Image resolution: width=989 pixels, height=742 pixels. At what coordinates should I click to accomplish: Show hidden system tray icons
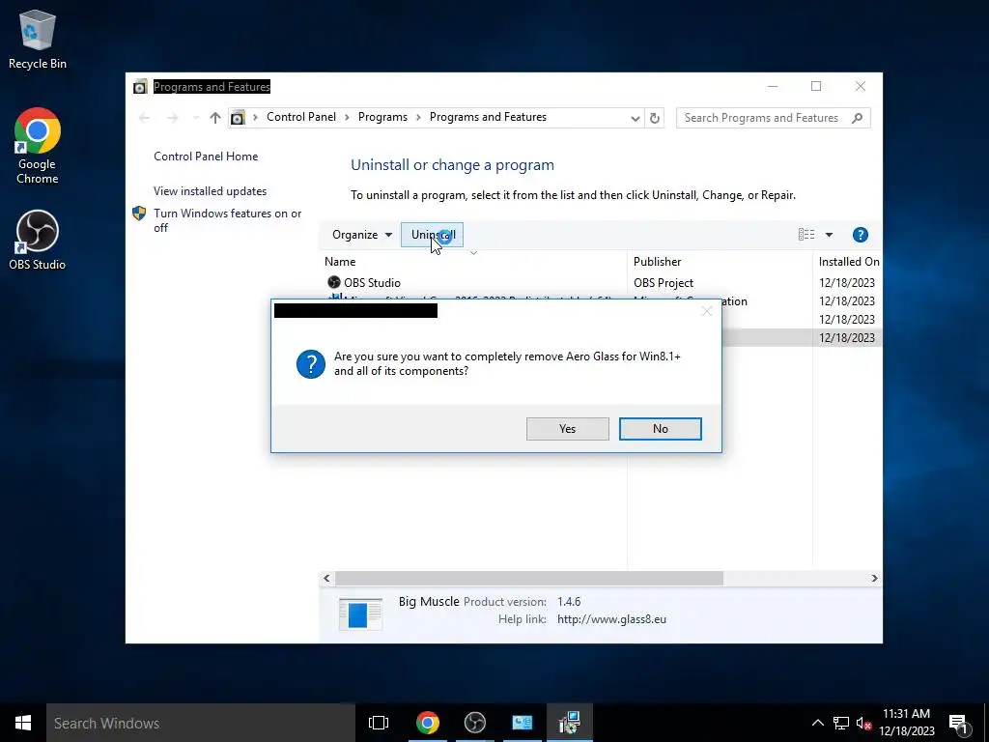(817, 723)
